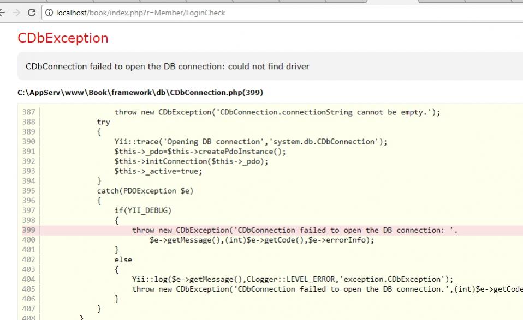Select line number 387
The width and height of the screenshot is (523, 320).
click(29, 112)
